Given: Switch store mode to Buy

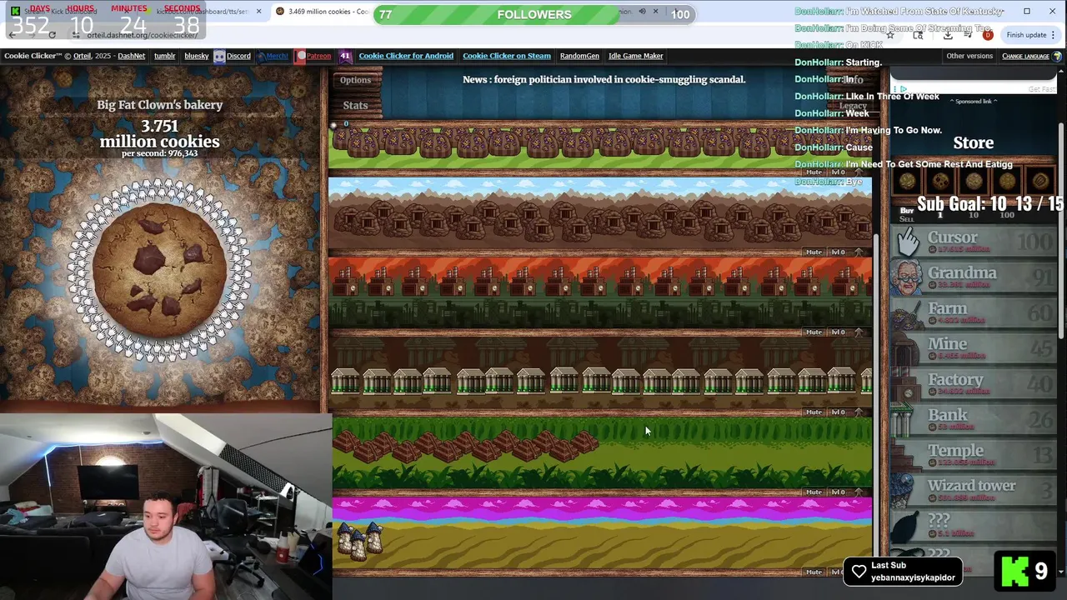Looking at the screenshot, I should [x=906, y=210].
